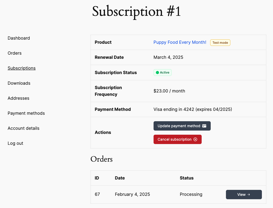Click the credit card icon on Update payment method
Viewport: 273px width, 208px height.
point(204,126)
